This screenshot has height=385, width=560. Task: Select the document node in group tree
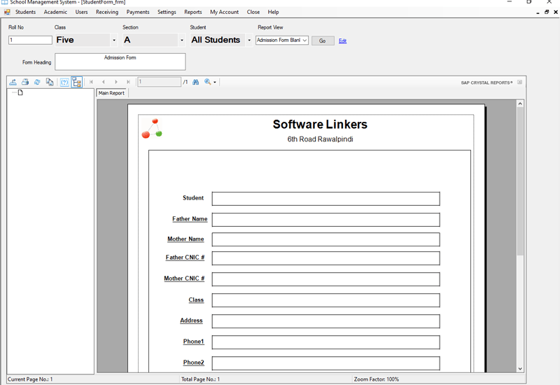pos(20,92)
